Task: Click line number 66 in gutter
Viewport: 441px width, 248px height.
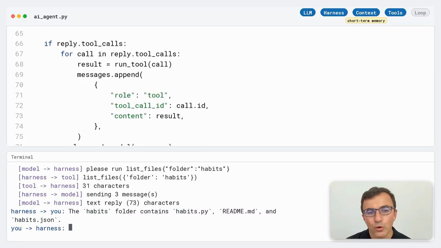Action: [19, 44]
